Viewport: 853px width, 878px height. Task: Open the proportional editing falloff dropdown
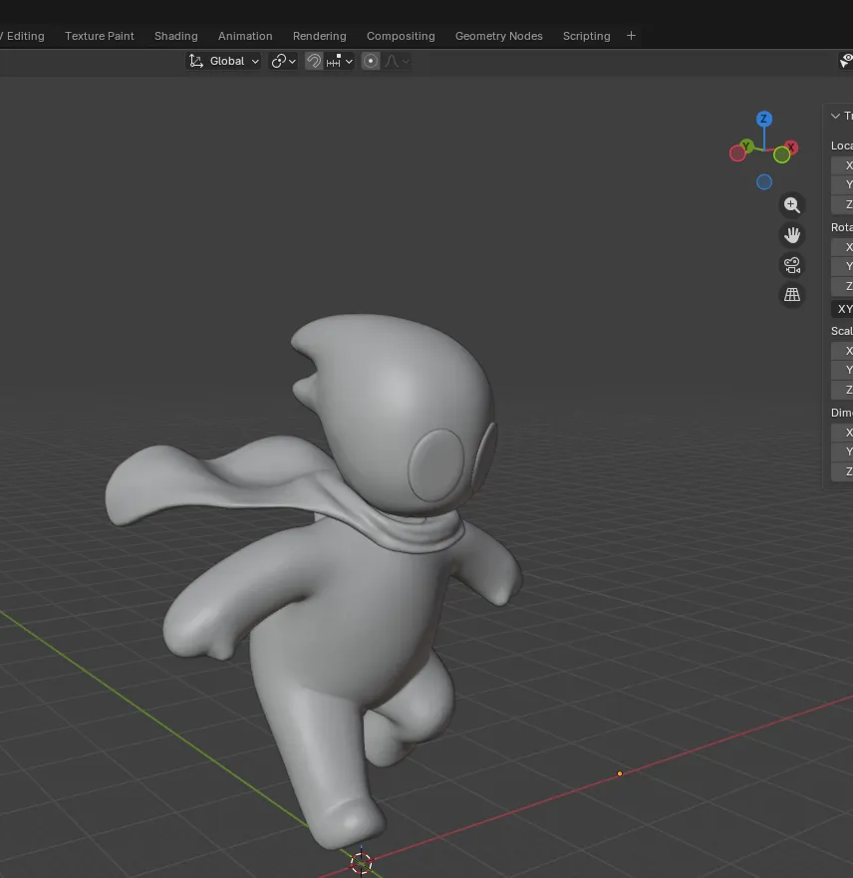397,61
